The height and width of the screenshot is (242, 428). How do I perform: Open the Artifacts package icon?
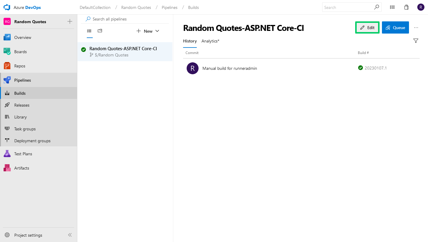(7, 168)
